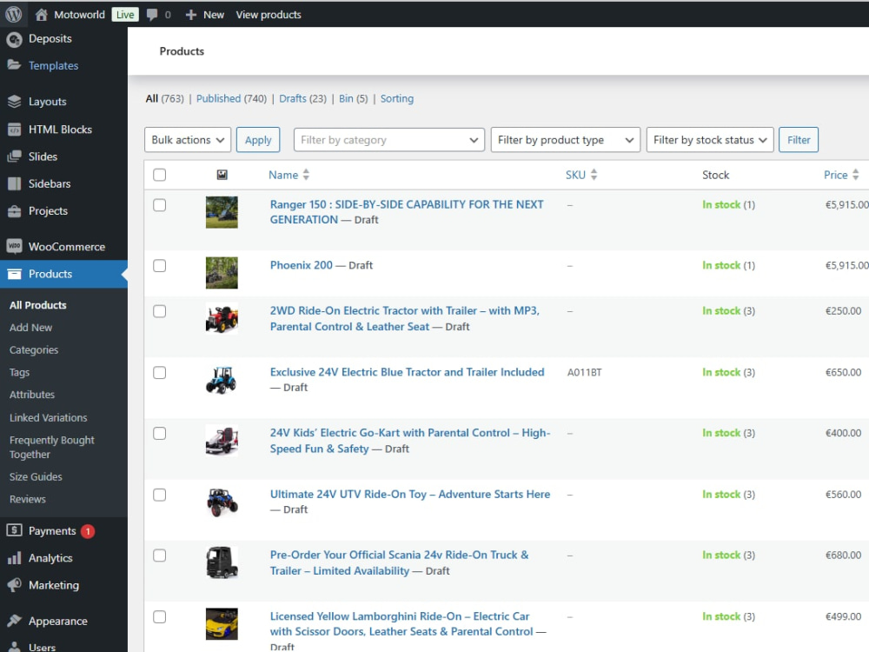Click the plus New icon

[190, 15]
